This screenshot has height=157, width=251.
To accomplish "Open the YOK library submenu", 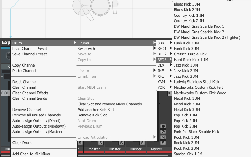I will click(164, 87).
